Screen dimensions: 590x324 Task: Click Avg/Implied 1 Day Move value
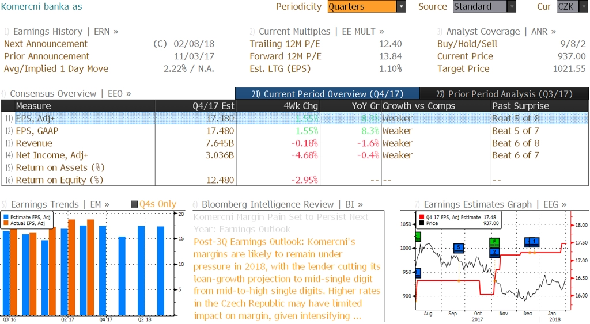[x=188, y=69]
